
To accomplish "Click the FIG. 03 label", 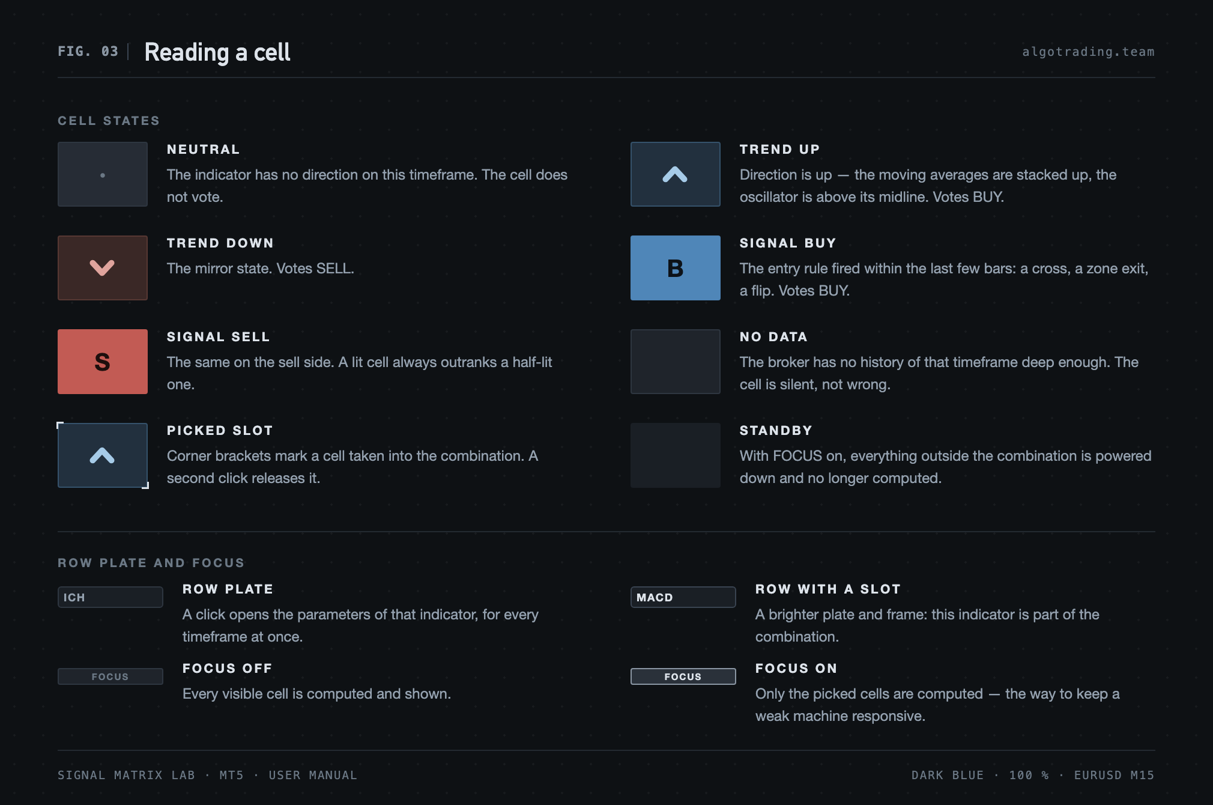I will click(88, 52).
